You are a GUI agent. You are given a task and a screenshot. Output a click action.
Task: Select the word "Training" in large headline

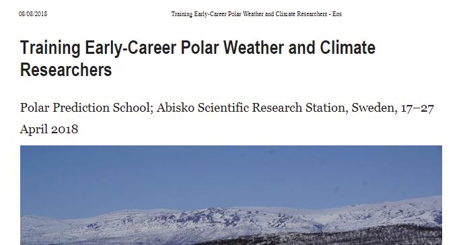pos(50,48)
